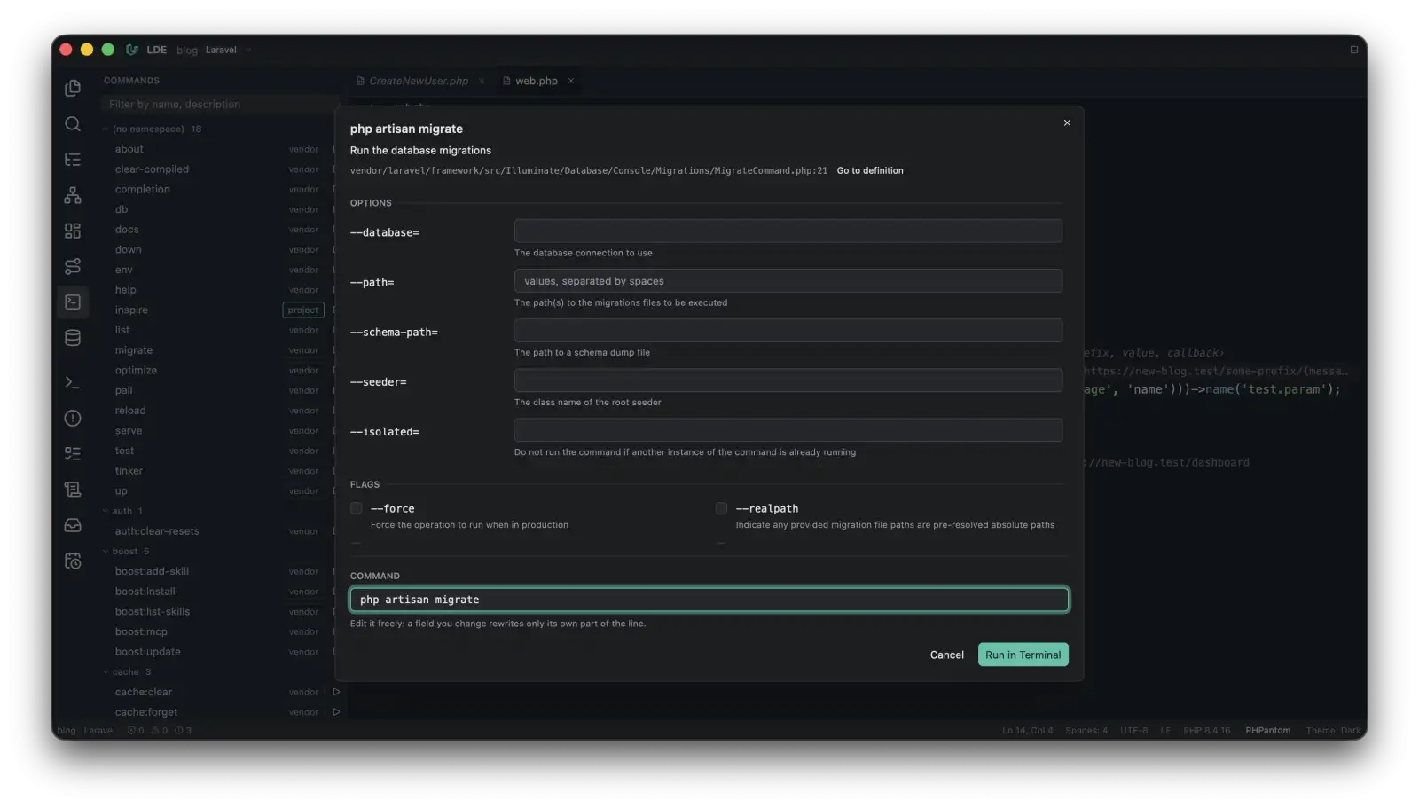Open the search sidebar icon

[x=73, y=124]
